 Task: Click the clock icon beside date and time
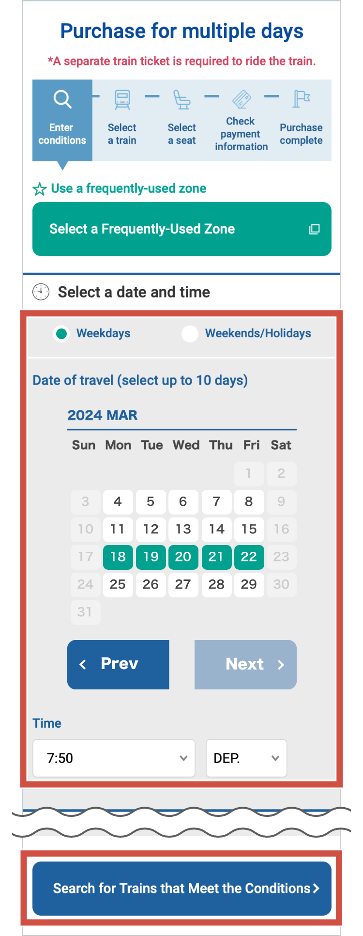[41, 292]
